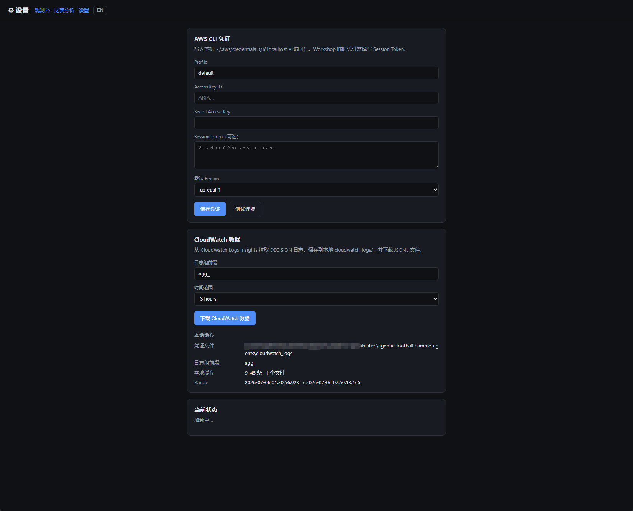Viewport: 633px width, 511px height.
Task: Click the 日志组前缀 input with agg_
Action: point(316,274)
